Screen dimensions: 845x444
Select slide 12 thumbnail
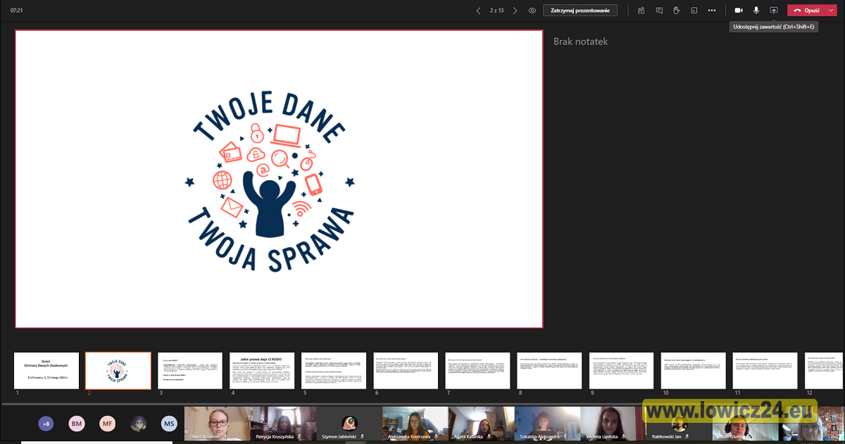(825, 370)
